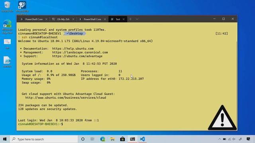
Task: Close the Test tab
Action: tap(124, 19)
